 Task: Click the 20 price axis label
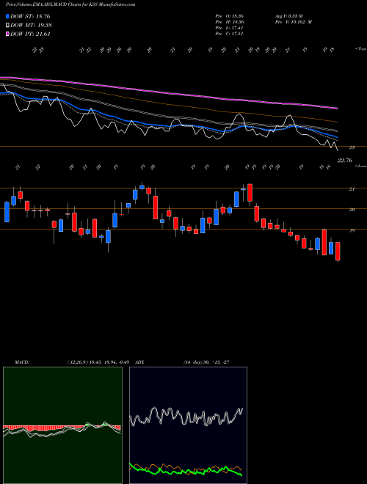click(352, 210)
